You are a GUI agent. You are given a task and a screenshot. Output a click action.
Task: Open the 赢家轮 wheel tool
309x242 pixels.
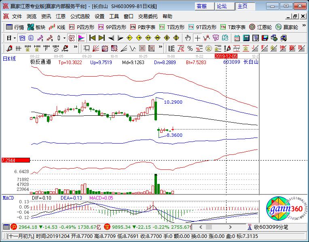[x=287, y=27]
